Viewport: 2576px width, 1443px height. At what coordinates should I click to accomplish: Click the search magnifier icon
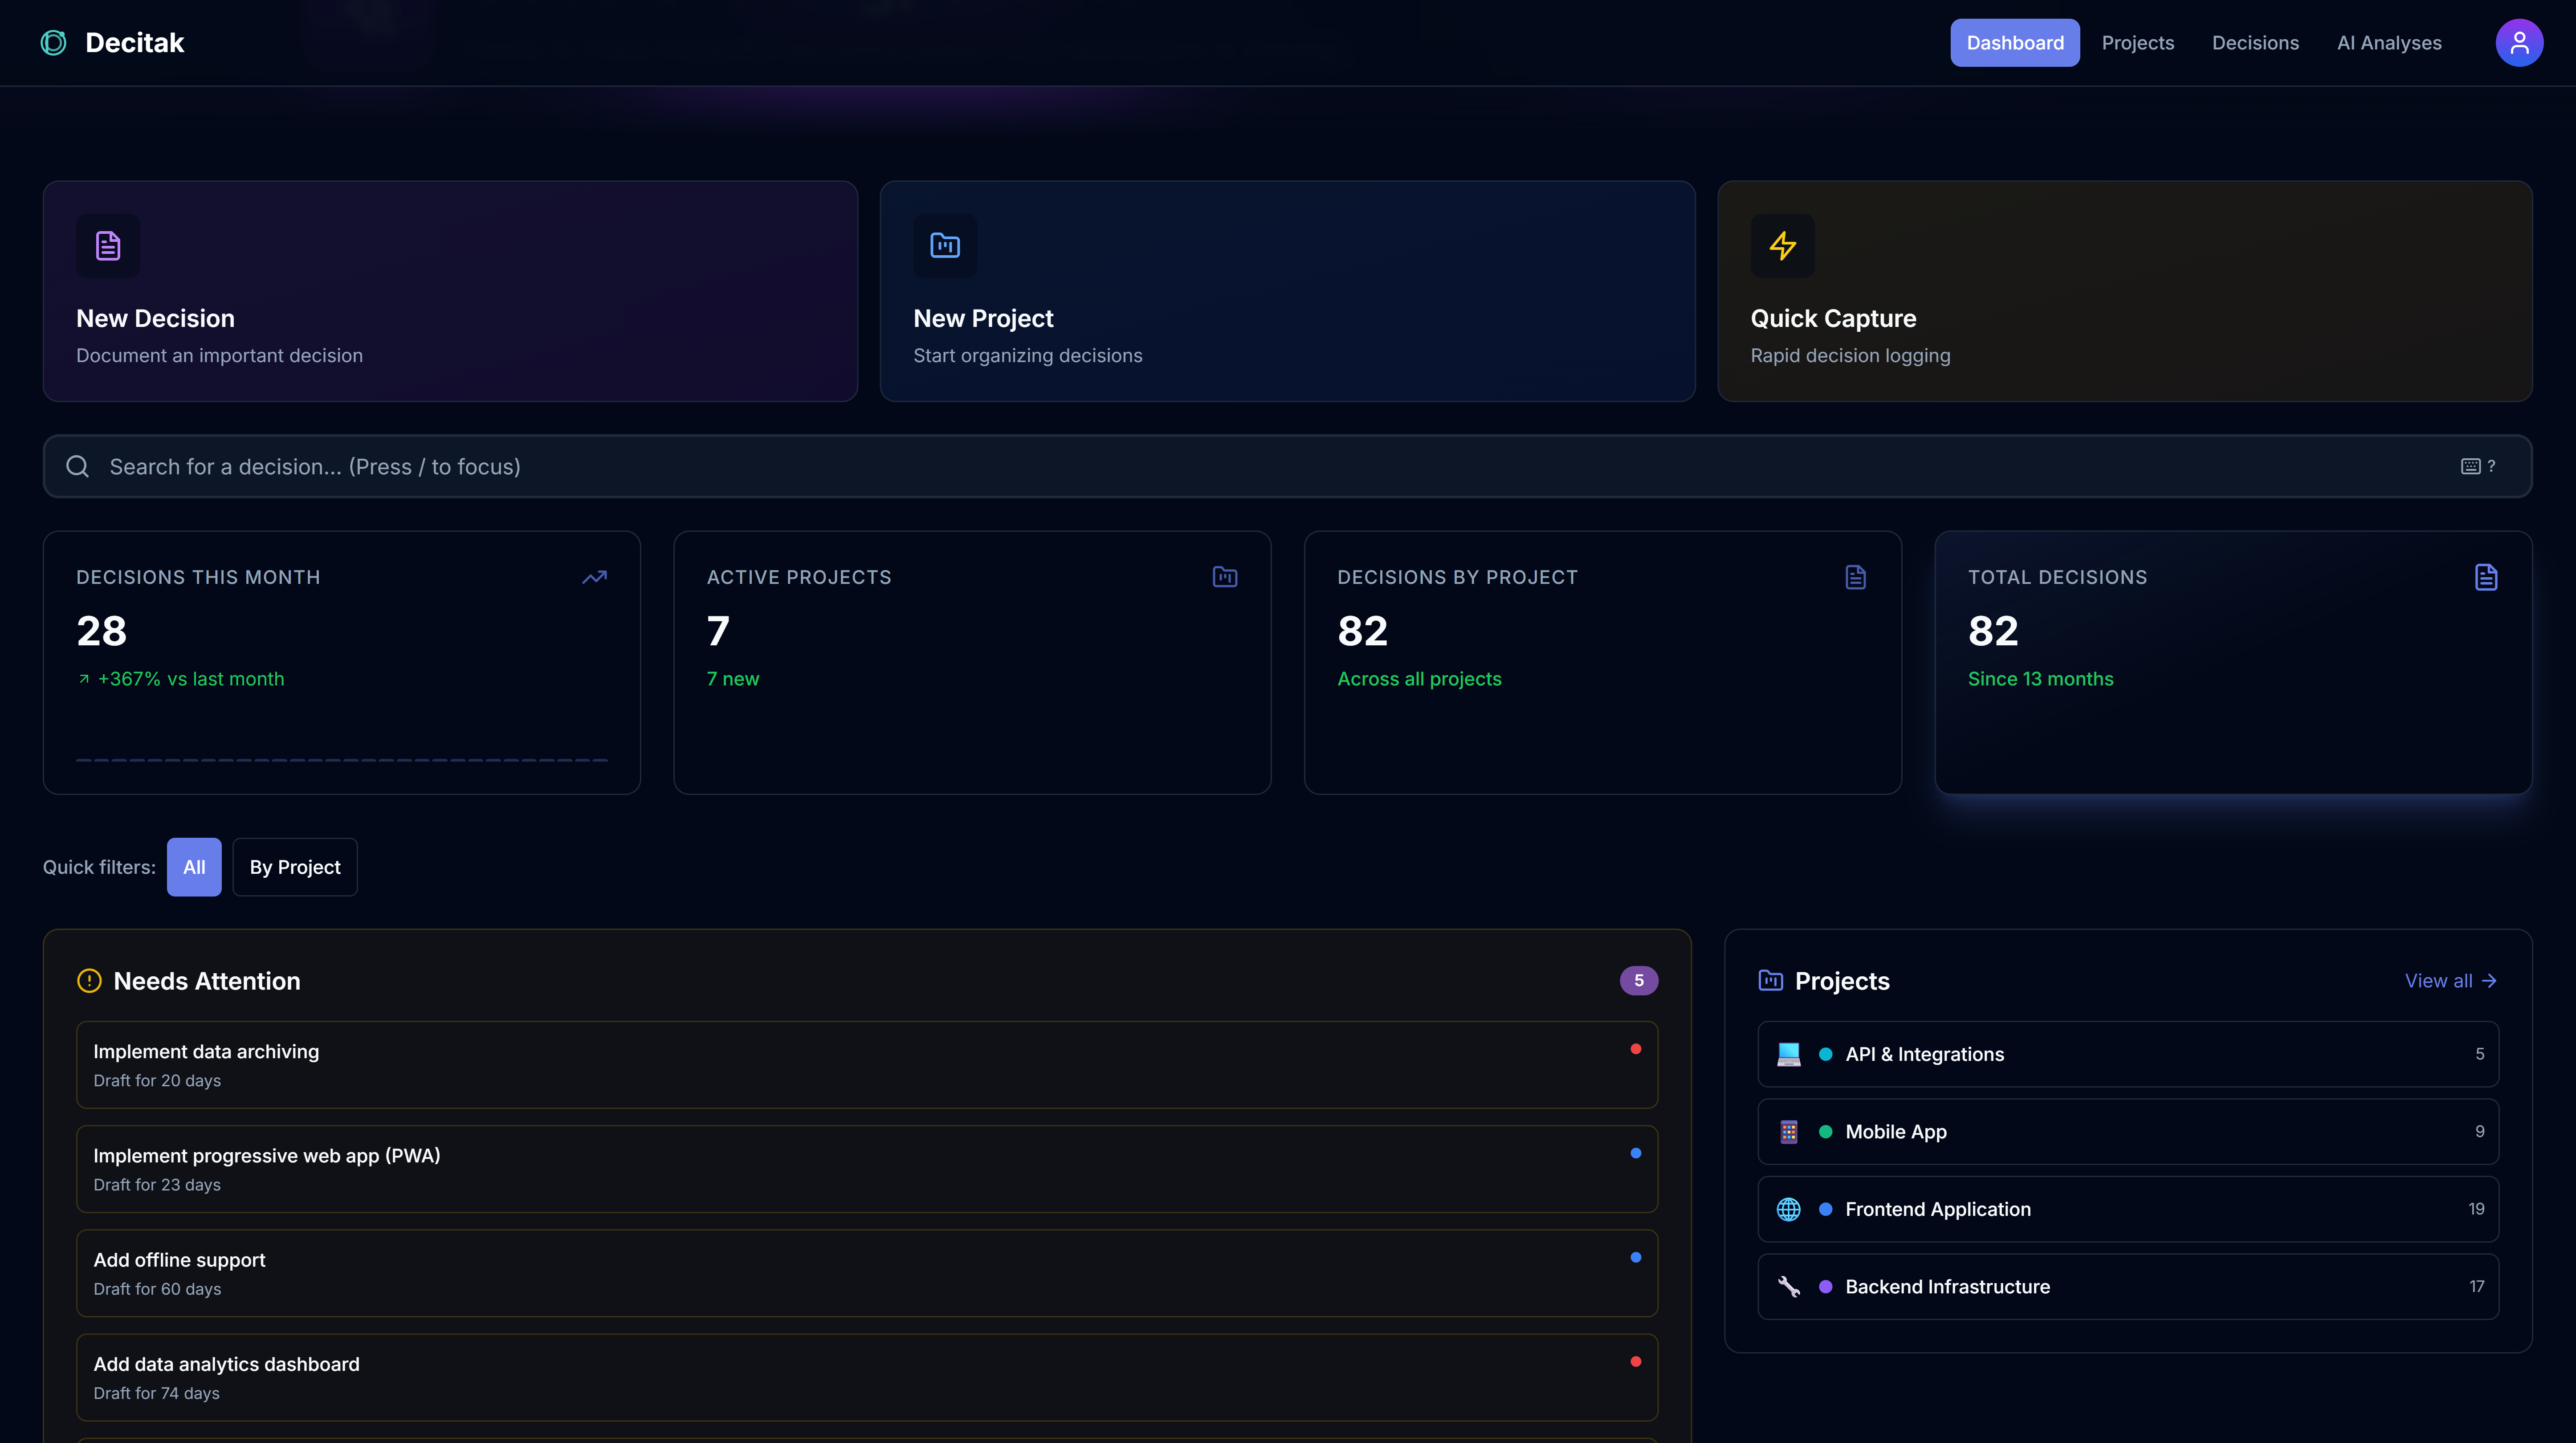click(x=78, y=466)
